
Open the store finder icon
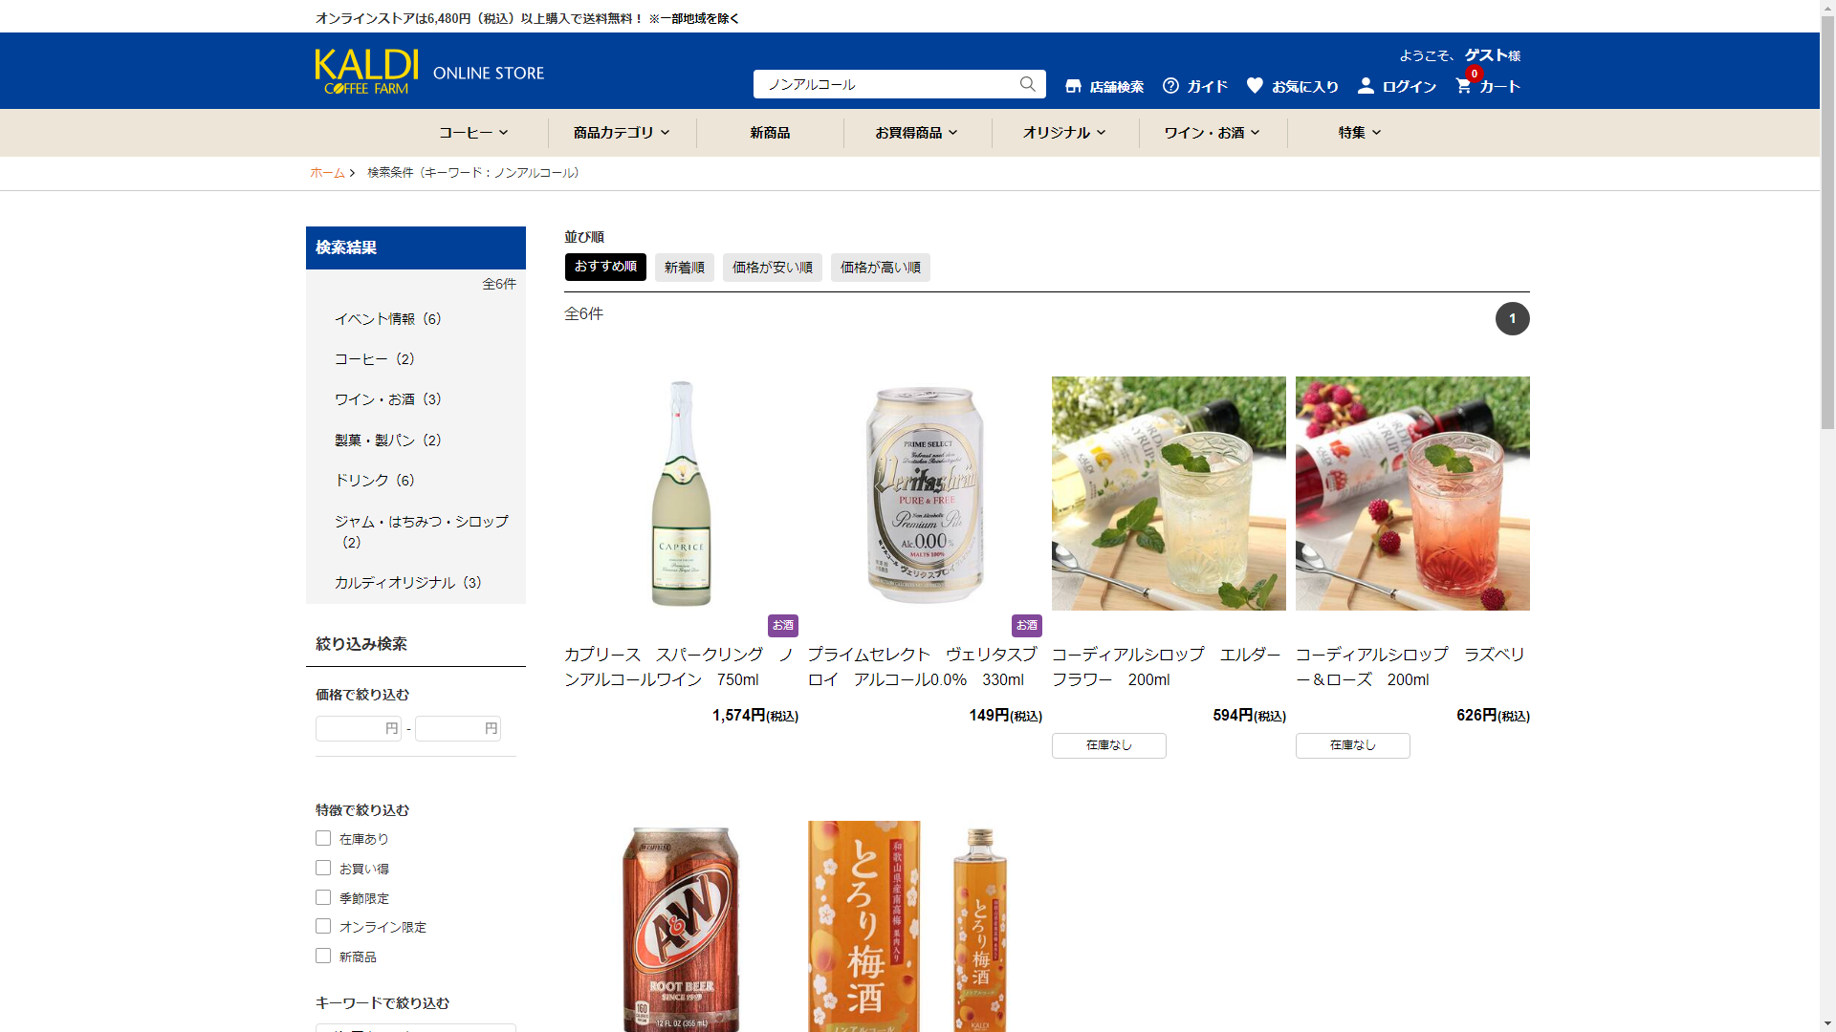click(x=1073, y=86)
